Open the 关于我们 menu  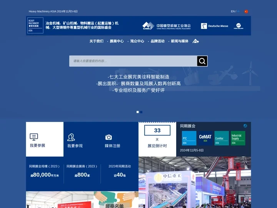pos(97,41)
